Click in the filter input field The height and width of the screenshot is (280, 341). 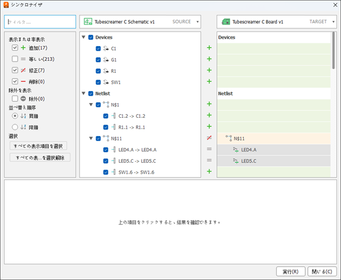[x=40, y=22]
